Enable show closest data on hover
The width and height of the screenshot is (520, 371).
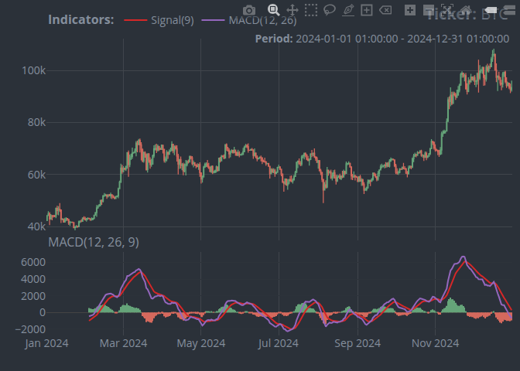click(491, 10)
